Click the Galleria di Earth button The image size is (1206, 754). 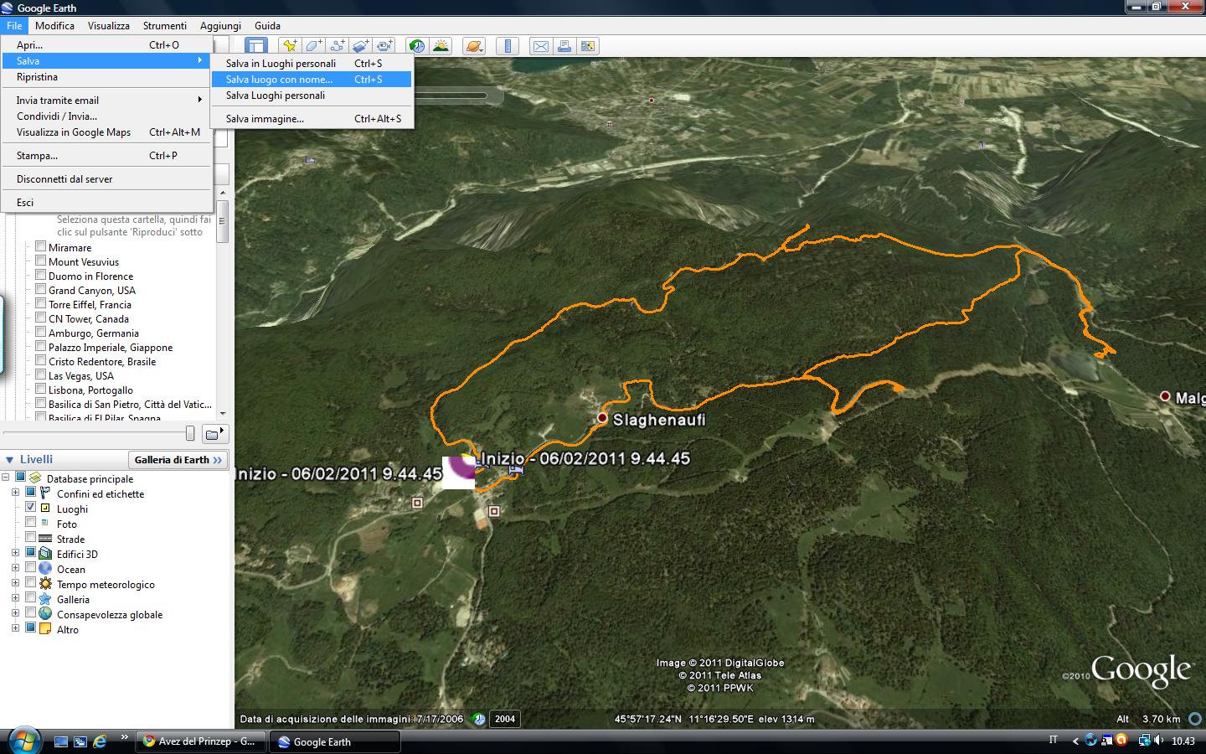pyautogui.click(x=178, y=460)
